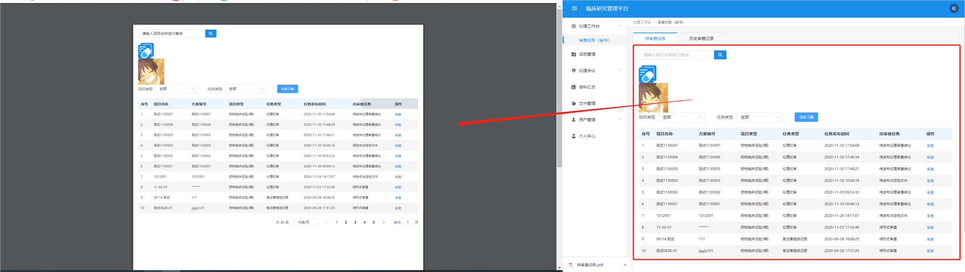The image size is (965, 272).
Task: Click the 项目管理 folder icon in sidebar
Action: click(574, 54)
